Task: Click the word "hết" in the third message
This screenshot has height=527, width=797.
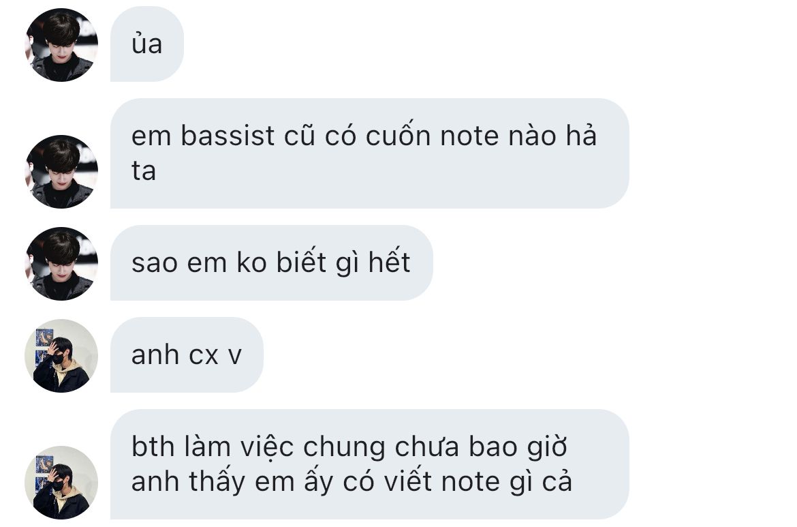Action: point(390,262)
